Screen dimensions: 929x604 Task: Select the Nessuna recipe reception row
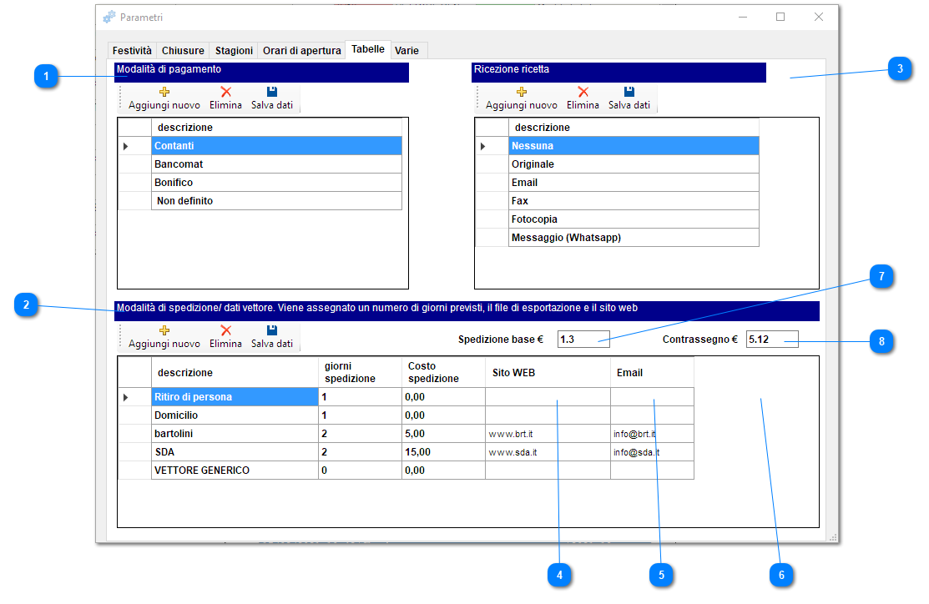pyautogui.click(x=634, y=146)
